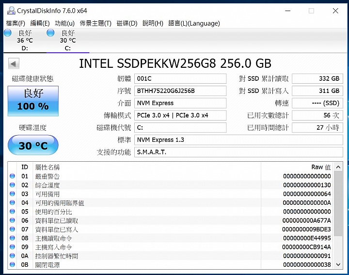This screenshot has height=275, width=349.
Task: Click total reads field showing 332 GB
Action: [317, 78]
